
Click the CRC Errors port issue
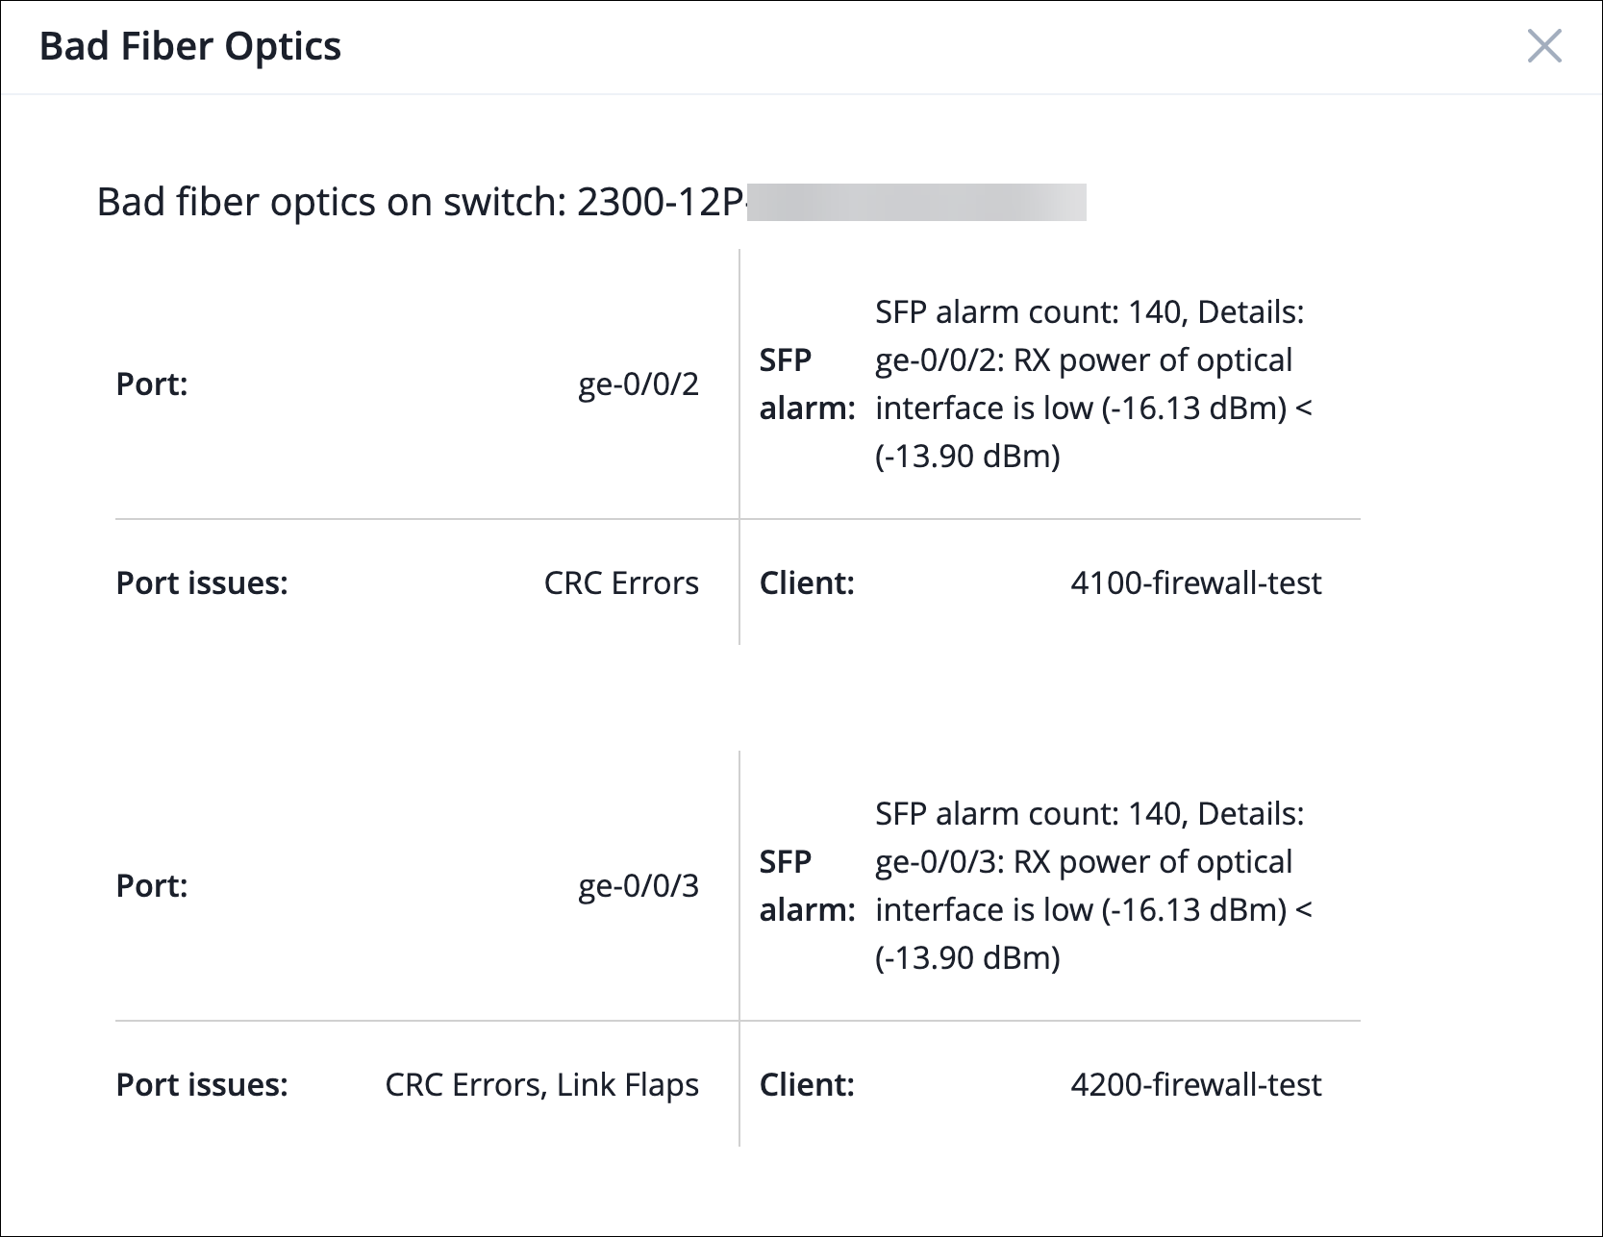[x=621, y=583]
